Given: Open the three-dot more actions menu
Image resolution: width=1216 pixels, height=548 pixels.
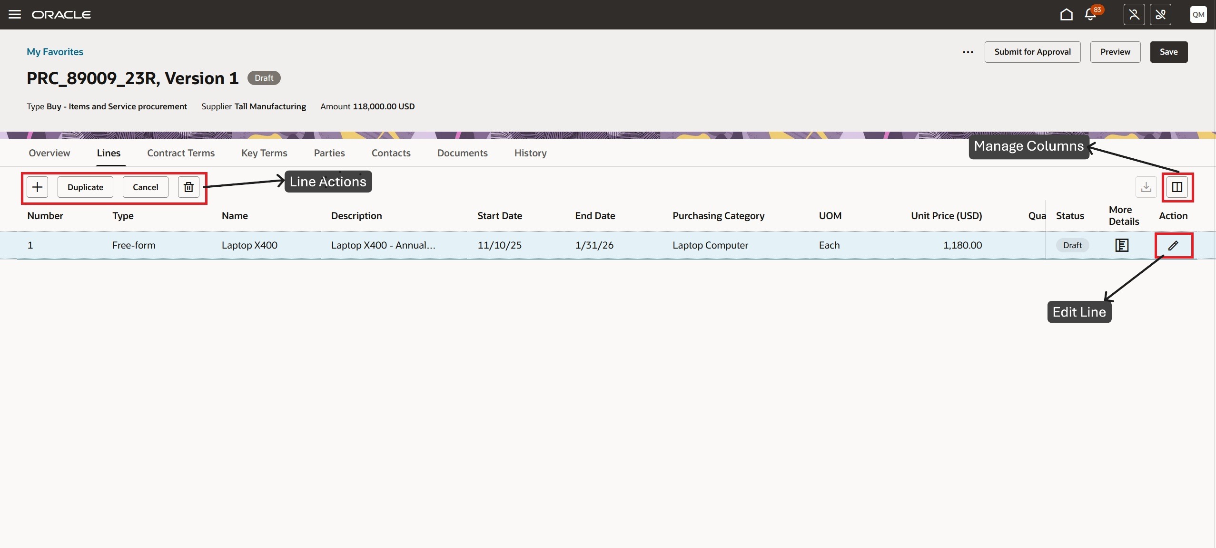Looking at the screenshot, I should pos(968,52).
